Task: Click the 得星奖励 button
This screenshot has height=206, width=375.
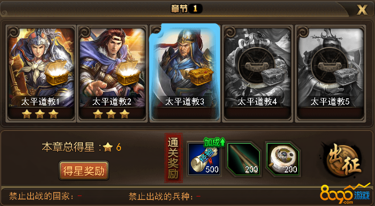Action: (x=84, y=171)
